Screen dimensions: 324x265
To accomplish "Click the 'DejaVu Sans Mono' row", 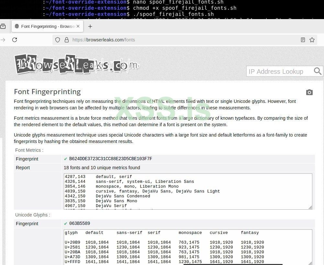I will point(101,201).
